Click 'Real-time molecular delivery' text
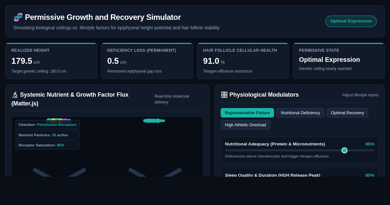 click(172, 99)
